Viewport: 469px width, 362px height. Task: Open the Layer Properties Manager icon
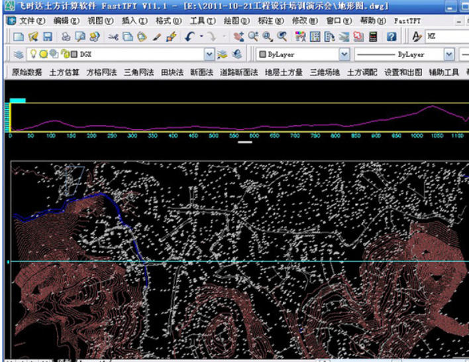18,54
